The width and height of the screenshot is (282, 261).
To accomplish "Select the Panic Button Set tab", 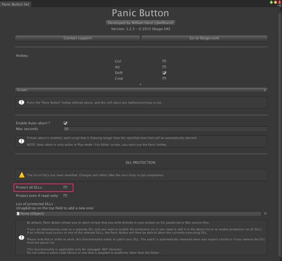I will tap(15, 4).
